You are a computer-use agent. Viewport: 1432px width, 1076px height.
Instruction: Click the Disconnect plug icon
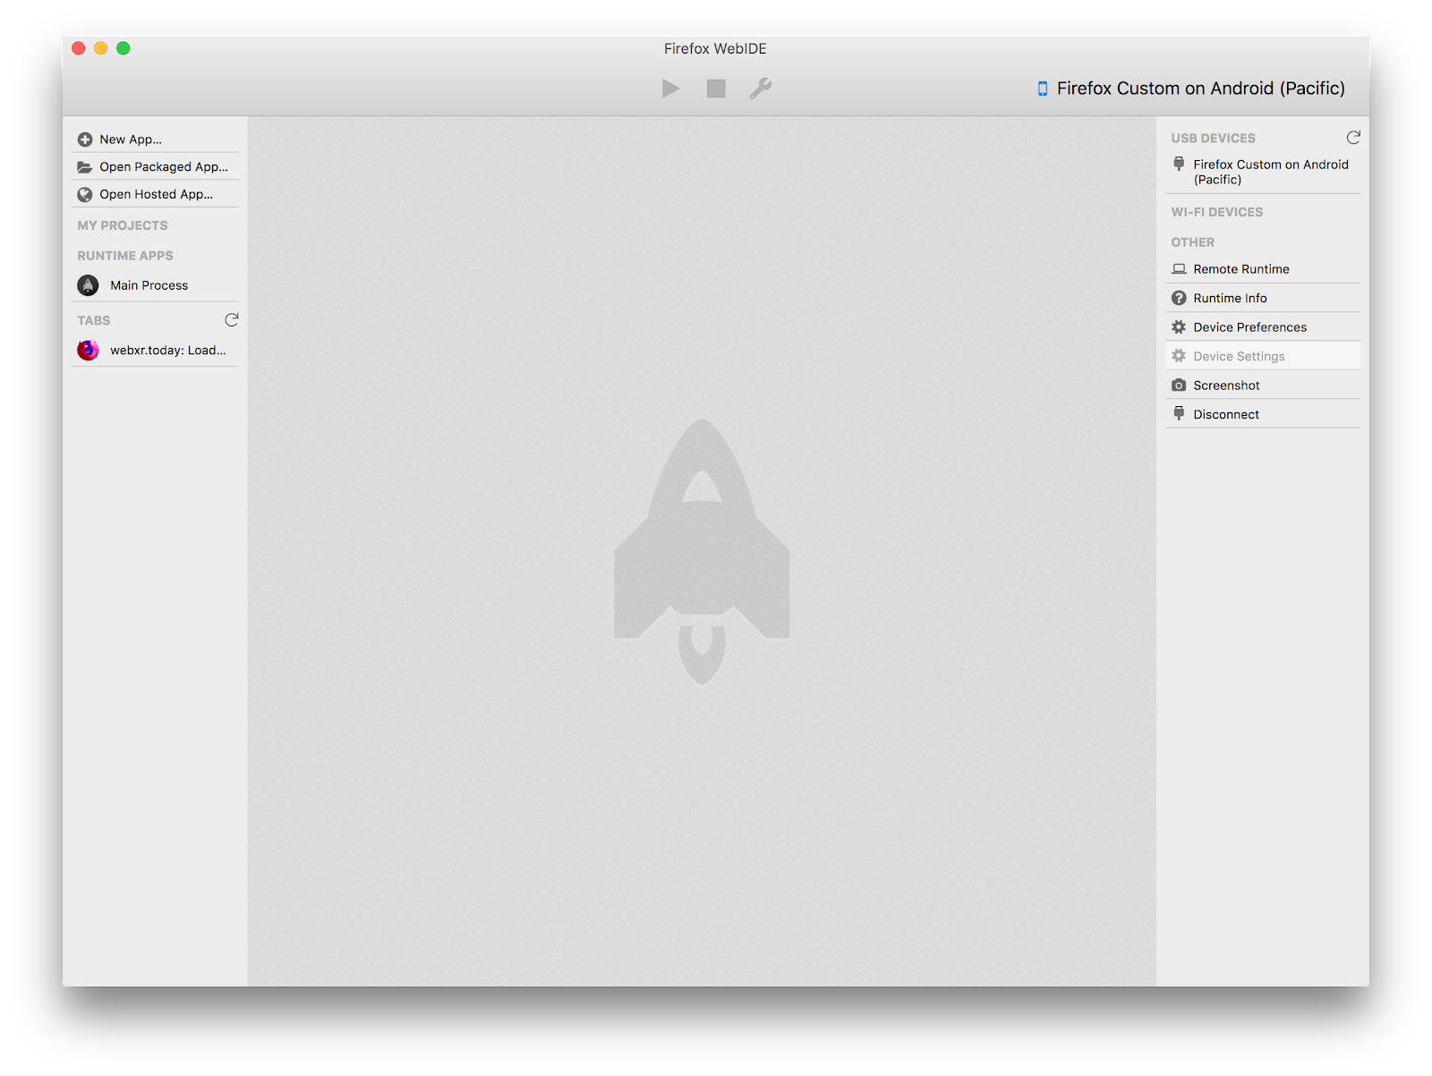[x=1179, y=413]
